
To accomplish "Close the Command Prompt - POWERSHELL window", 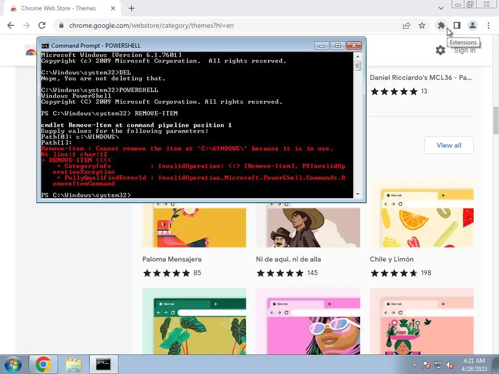I will tap(354, 46).
